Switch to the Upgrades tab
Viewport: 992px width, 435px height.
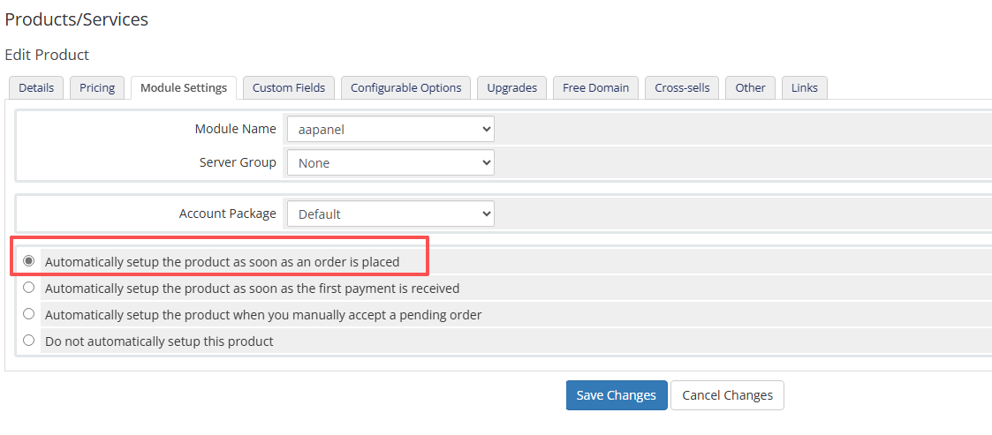511,87
